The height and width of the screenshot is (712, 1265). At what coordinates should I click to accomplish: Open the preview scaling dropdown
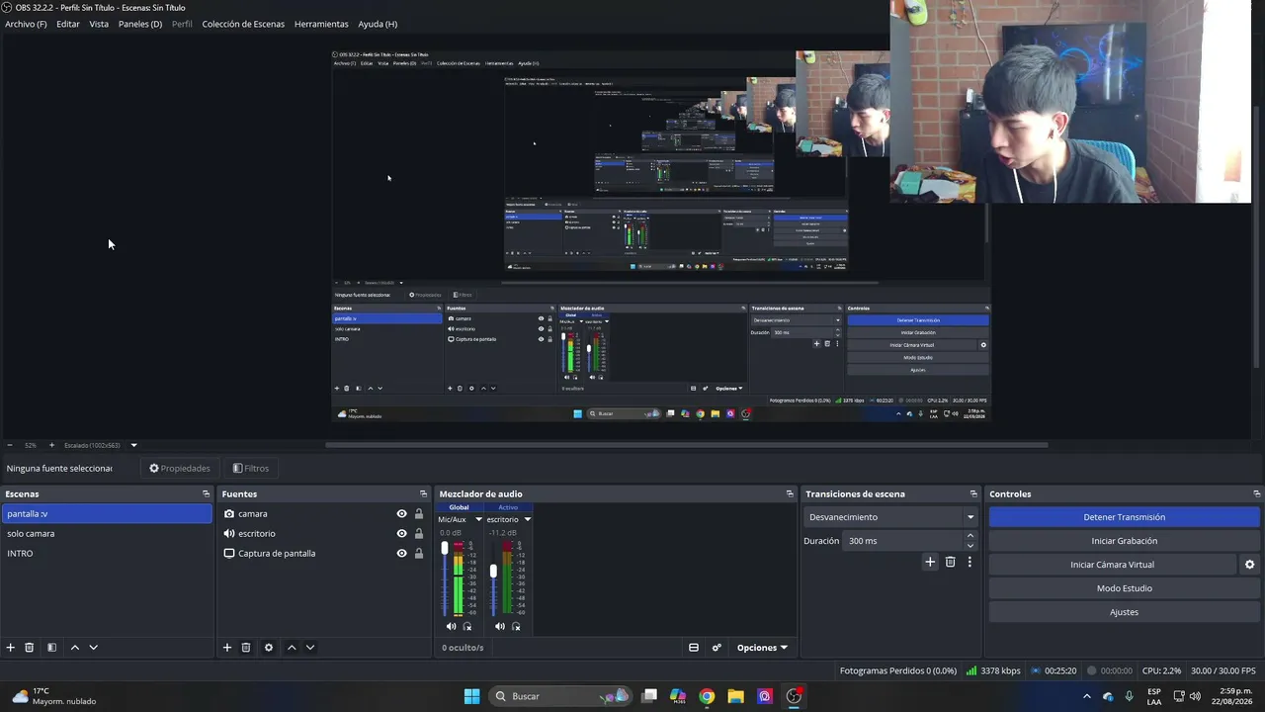tap(133, 445)
